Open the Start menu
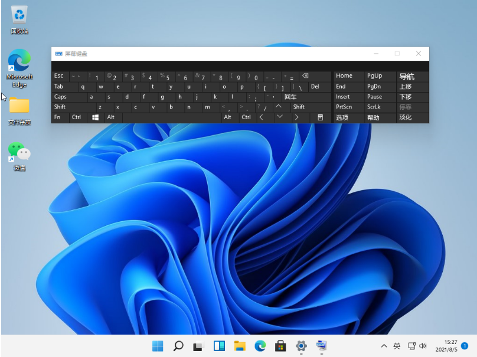Image resolution: width=477 pixels, height=357 pixels. (x=158, y=347)
